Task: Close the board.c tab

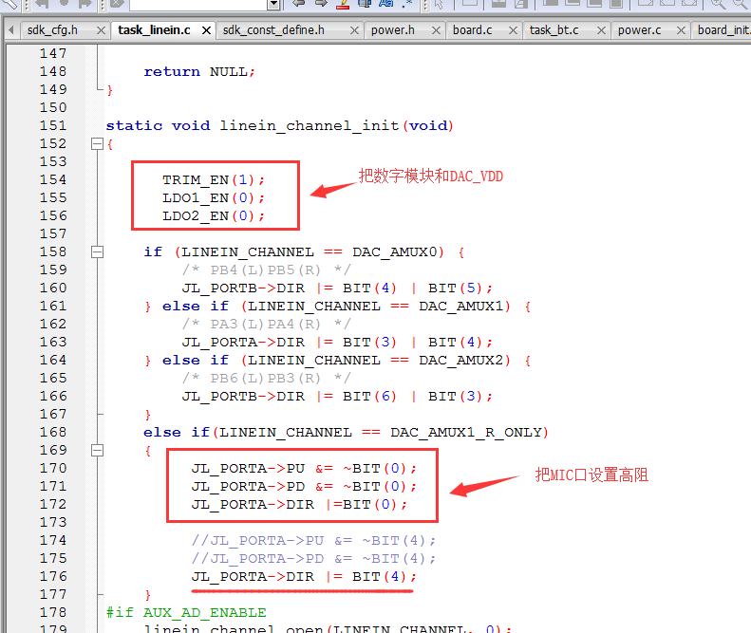Action: 513,30
